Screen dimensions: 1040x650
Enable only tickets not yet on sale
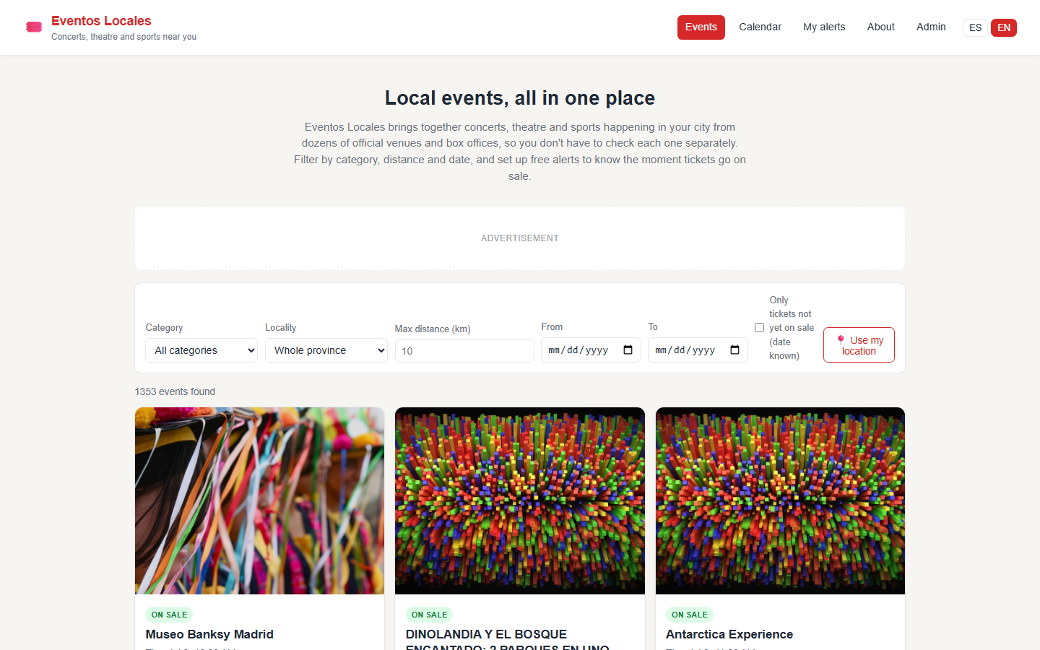coord(759,328)
